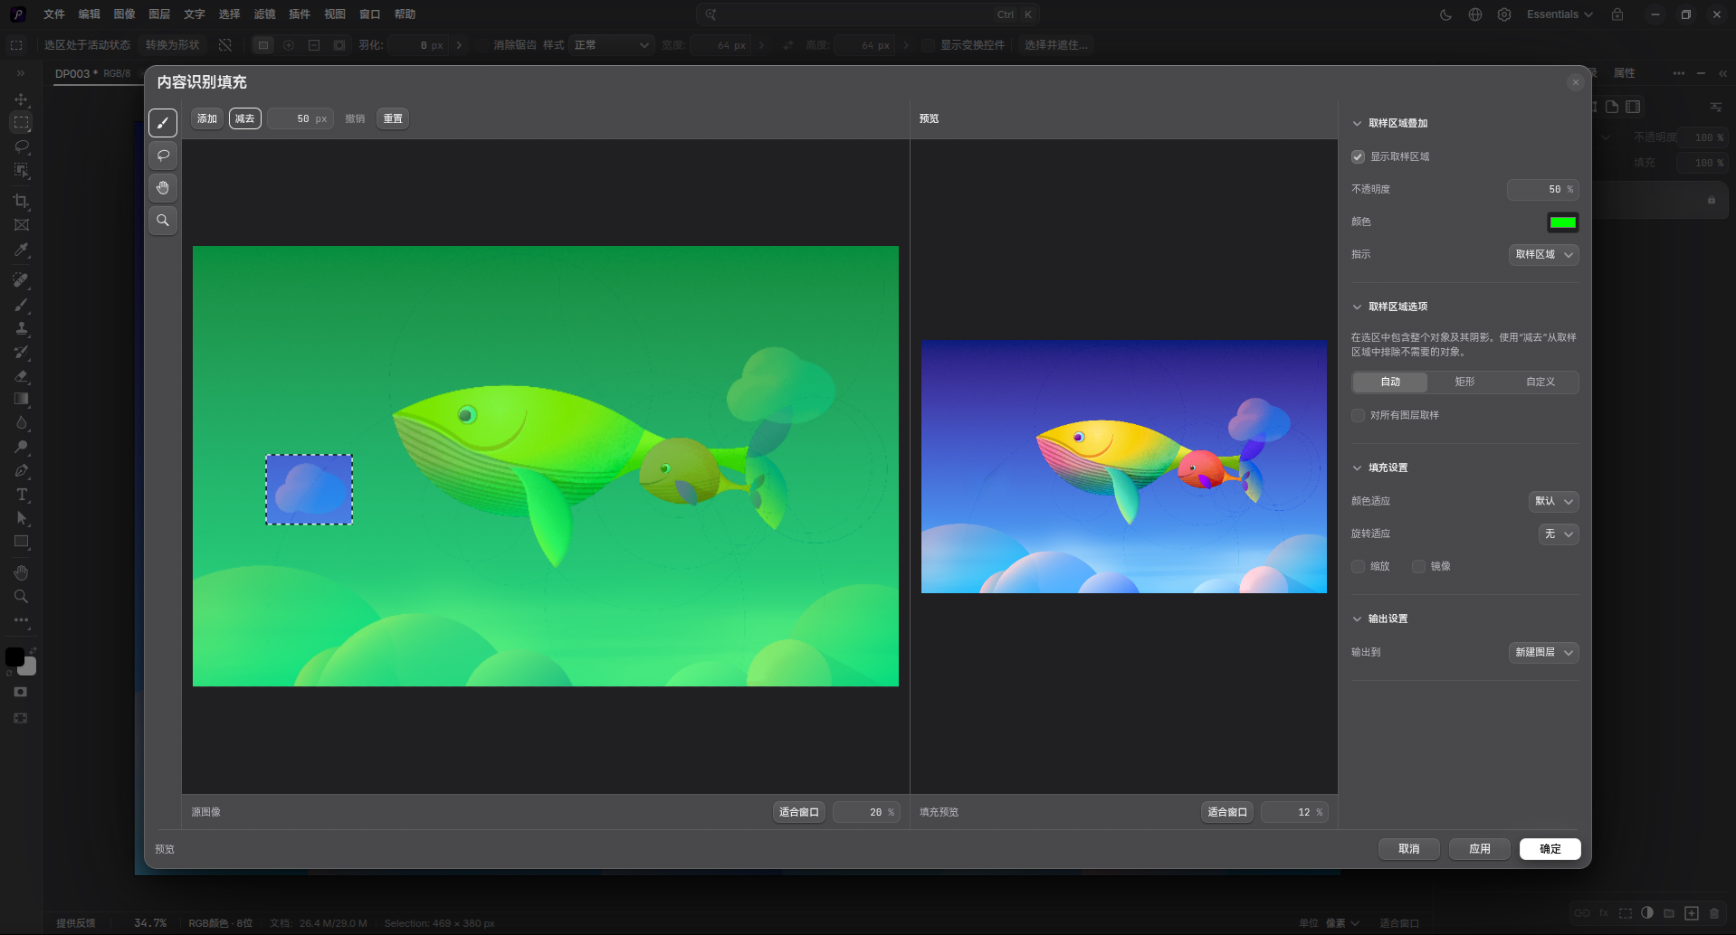Open the green sampling color swatch

tap(1563, 222)
